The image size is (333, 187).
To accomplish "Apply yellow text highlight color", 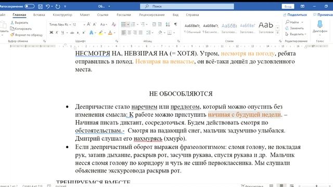I will pyautogui.click(x=100, y=33).
